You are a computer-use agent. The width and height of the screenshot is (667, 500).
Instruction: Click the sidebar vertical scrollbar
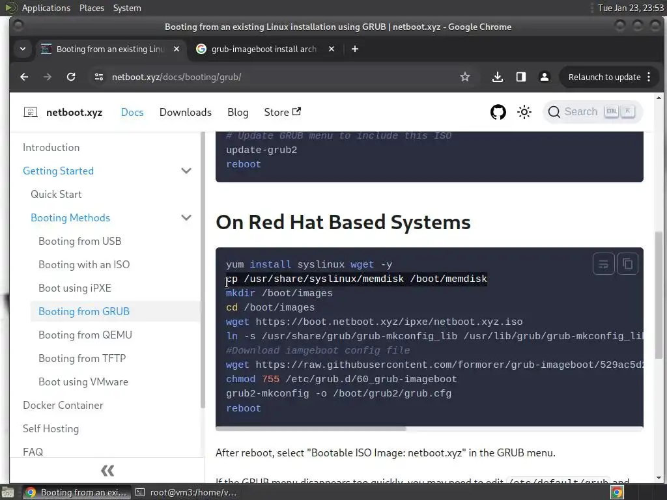pyautogui.click(x=203, y=270)
